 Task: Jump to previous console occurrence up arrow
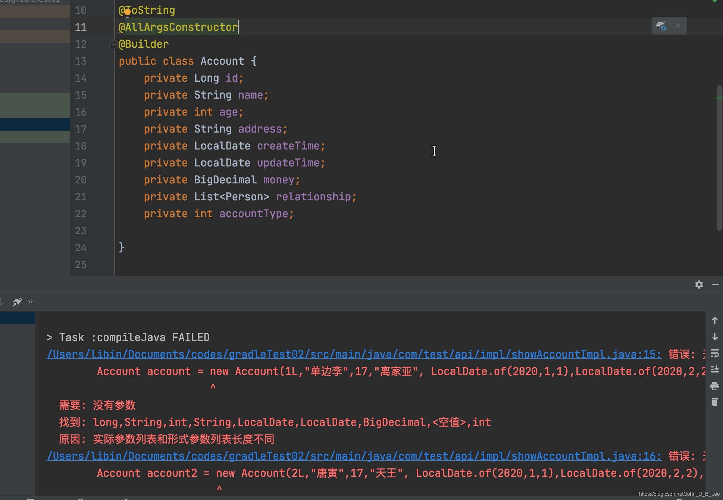click(x=715, y=320)
